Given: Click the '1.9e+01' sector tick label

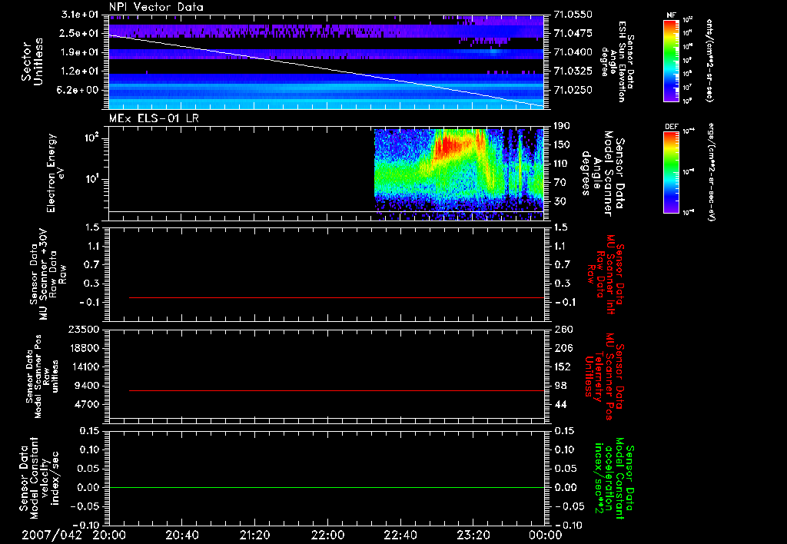Looking at the screenshot, I should coord(79,52).
